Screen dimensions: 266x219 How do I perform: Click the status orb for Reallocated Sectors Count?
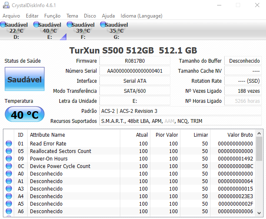[9, 151]
